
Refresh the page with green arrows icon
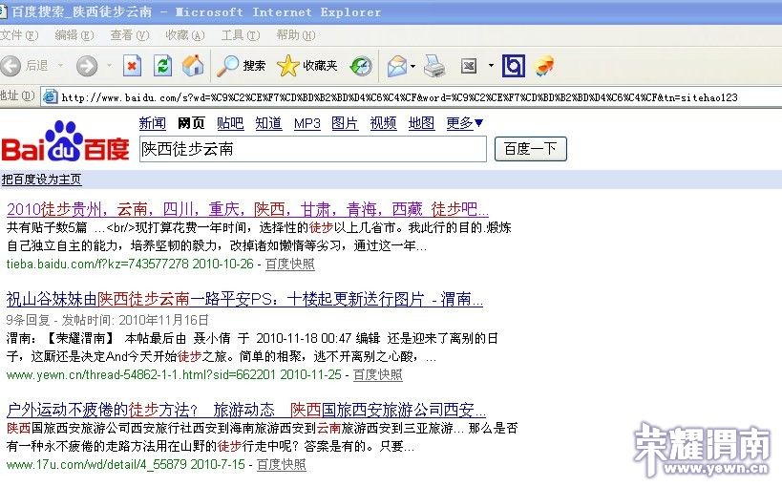click(162, 66)
